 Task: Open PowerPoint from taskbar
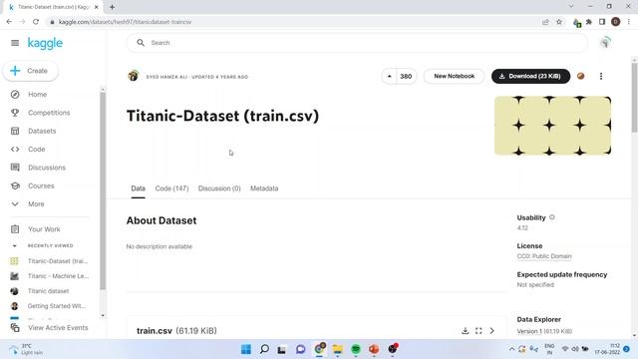tap(374, 349)
